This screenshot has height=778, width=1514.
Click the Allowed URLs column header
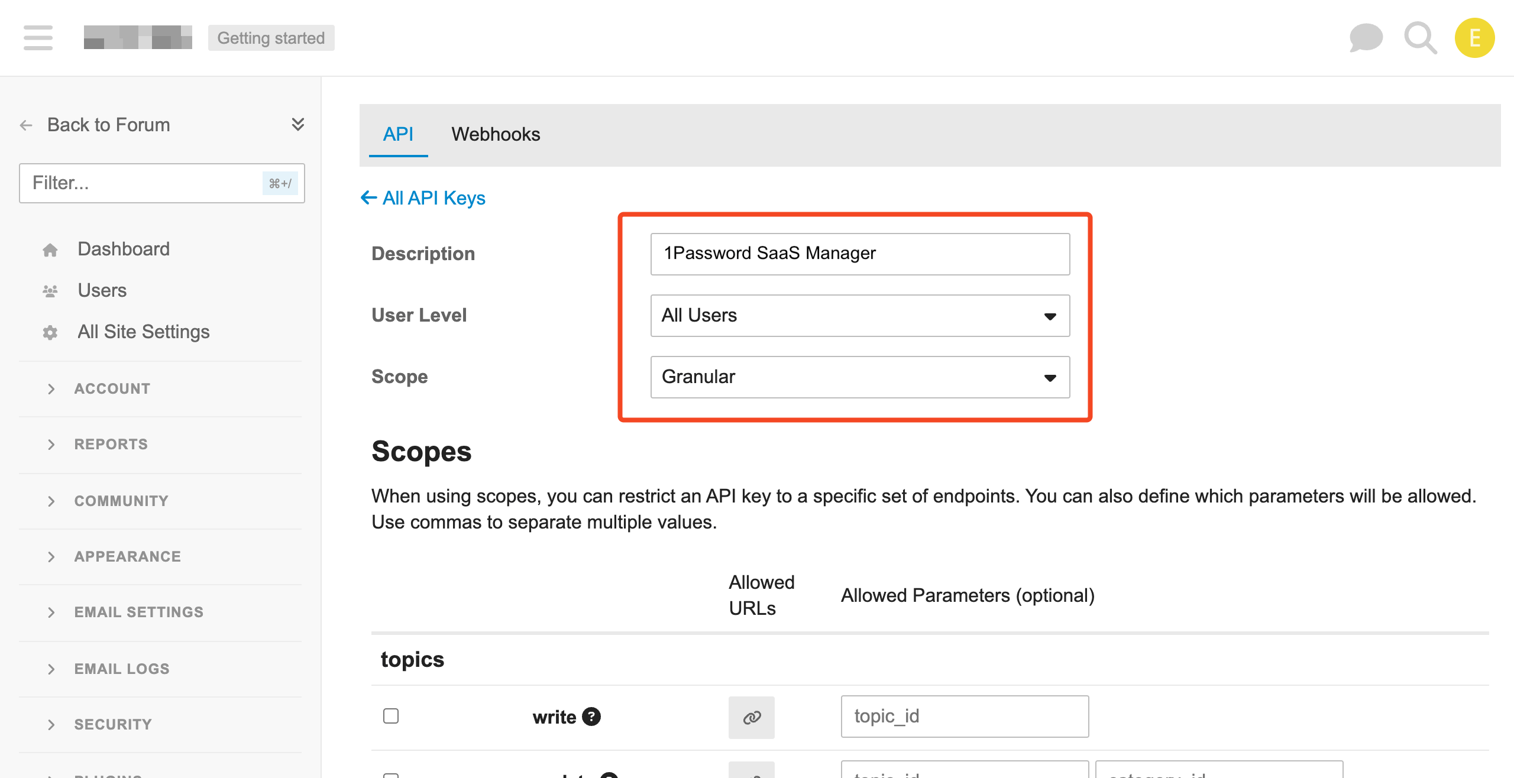point(762,596)
